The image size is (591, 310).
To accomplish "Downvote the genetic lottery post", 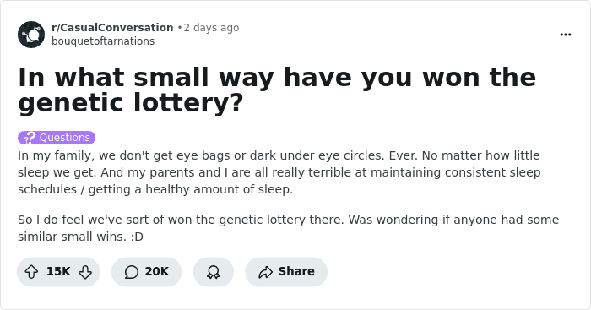I will [x=85, y=271].
